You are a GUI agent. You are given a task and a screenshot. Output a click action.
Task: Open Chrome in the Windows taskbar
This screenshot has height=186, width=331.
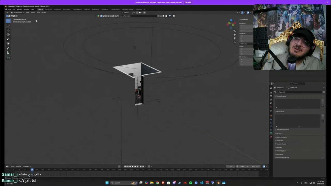pyautogui.click(x=157, y=183)
